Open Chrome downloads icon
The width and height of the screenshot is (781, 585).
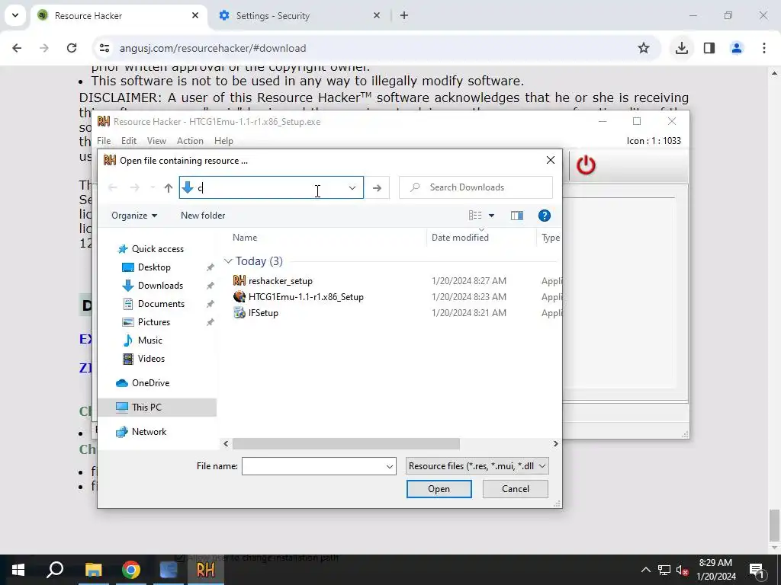tap(681, 48)
